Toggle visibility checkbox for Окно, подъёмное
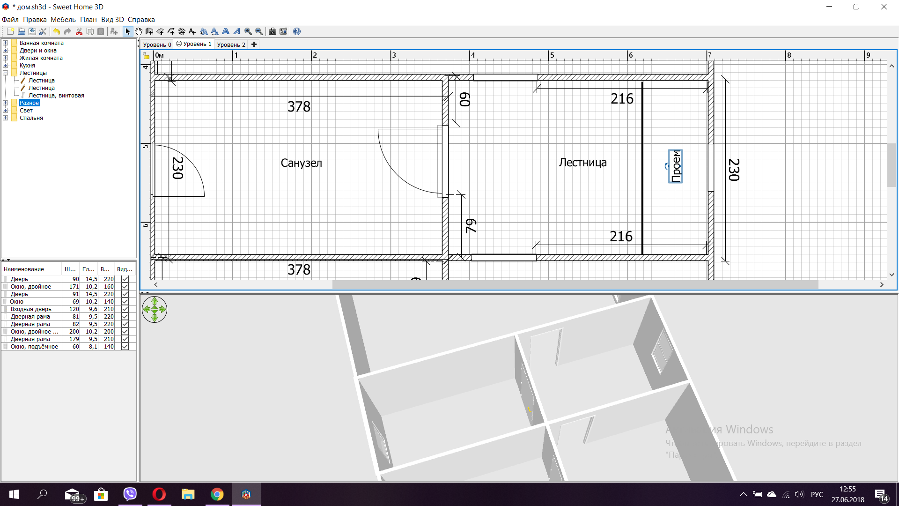 [x=125, y=347]
